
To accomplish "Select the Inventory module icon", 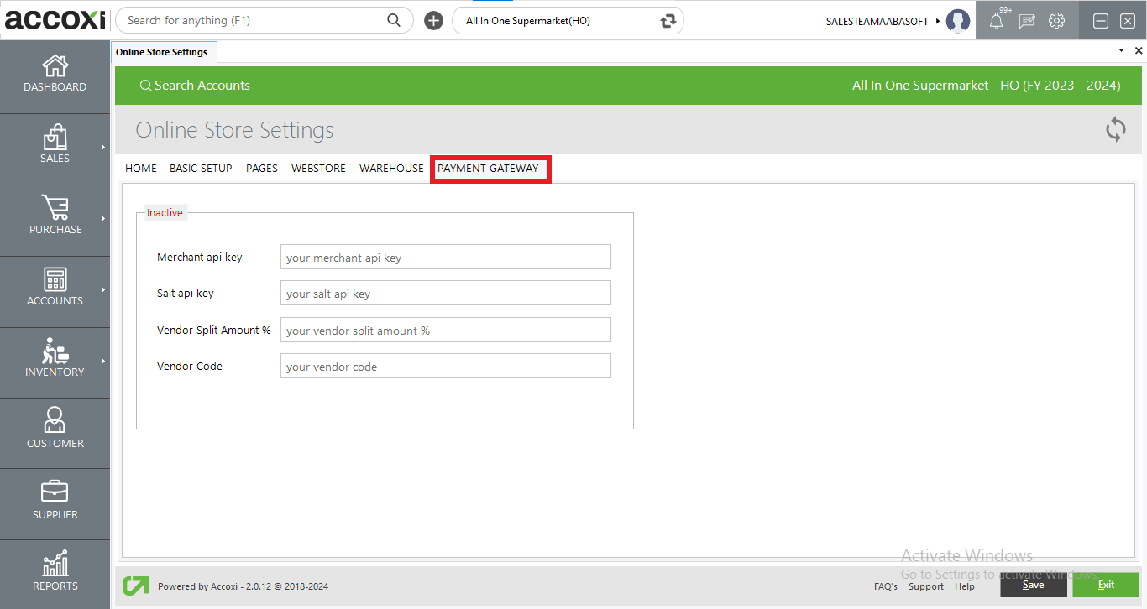I will 55,361.
